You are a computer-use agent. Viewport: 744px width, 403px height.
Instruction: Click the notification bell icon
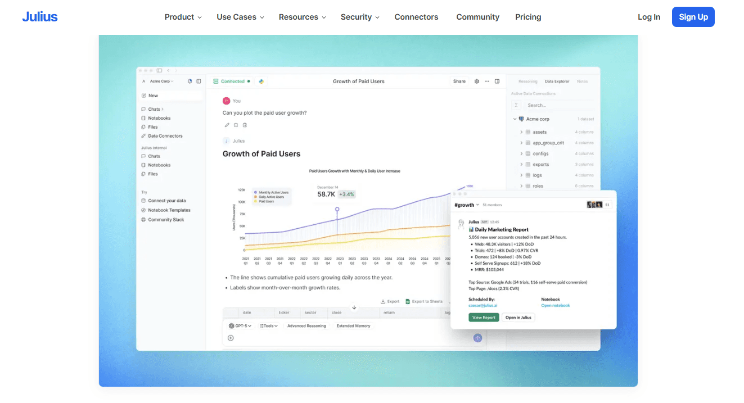(x=190, y=81)
